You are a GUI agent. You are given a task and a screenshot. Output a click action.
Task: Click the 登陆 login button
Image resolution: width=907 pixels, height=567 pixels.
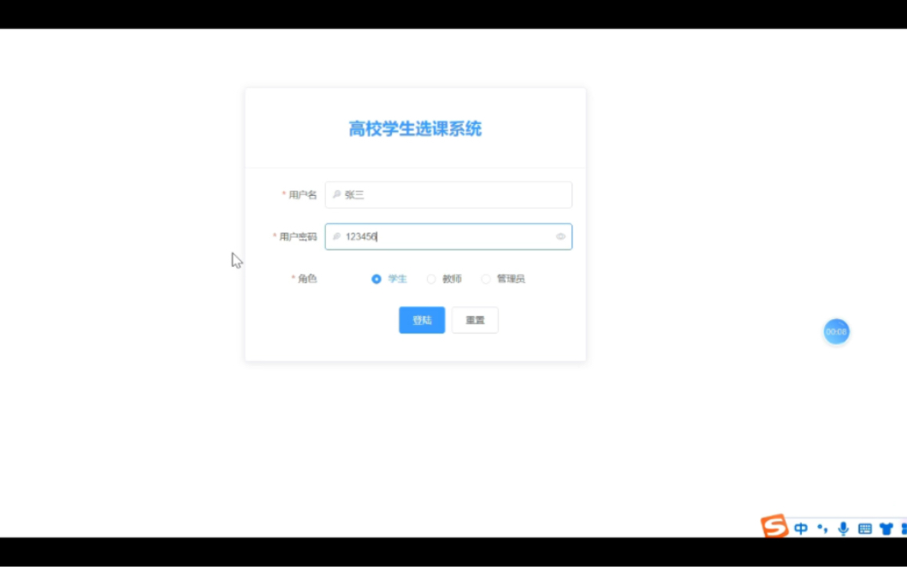point(421,319)
